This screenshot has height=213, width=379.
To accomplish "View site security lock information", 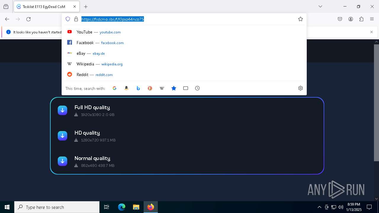I will point(76,19).
